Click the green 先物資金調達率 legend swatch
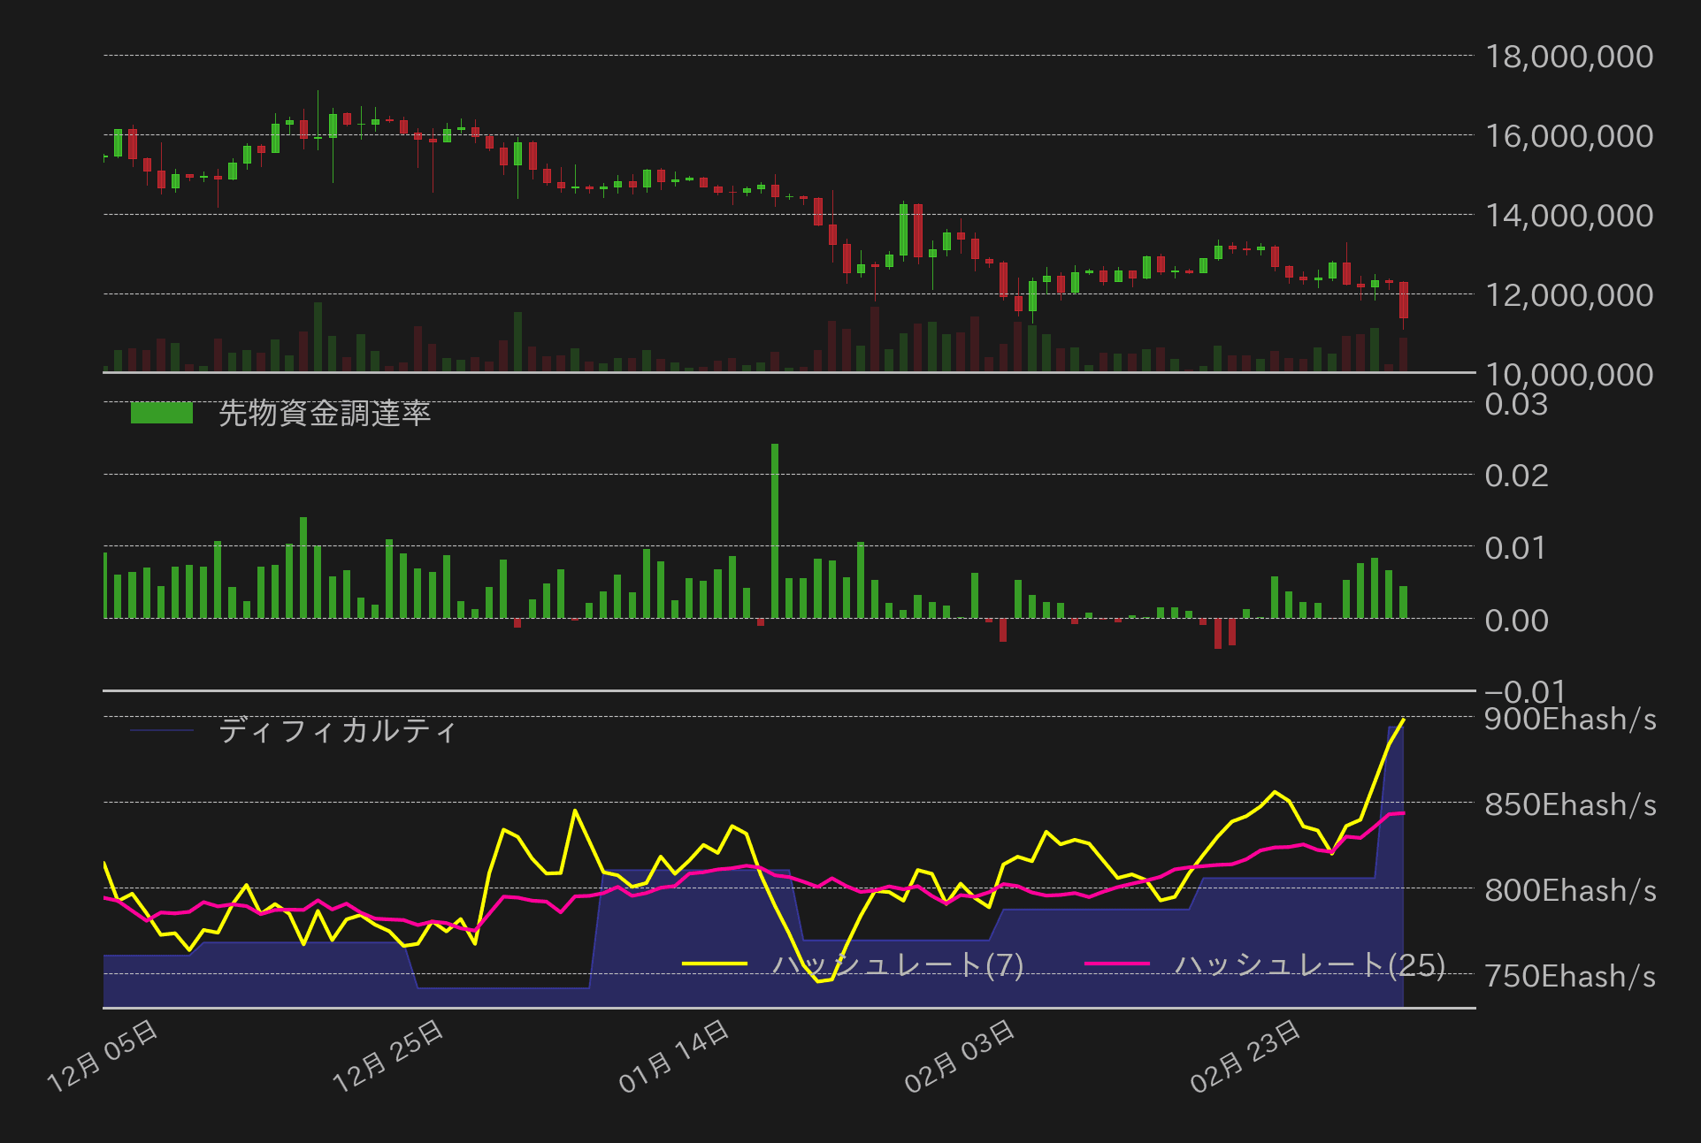 coord(162,413)
